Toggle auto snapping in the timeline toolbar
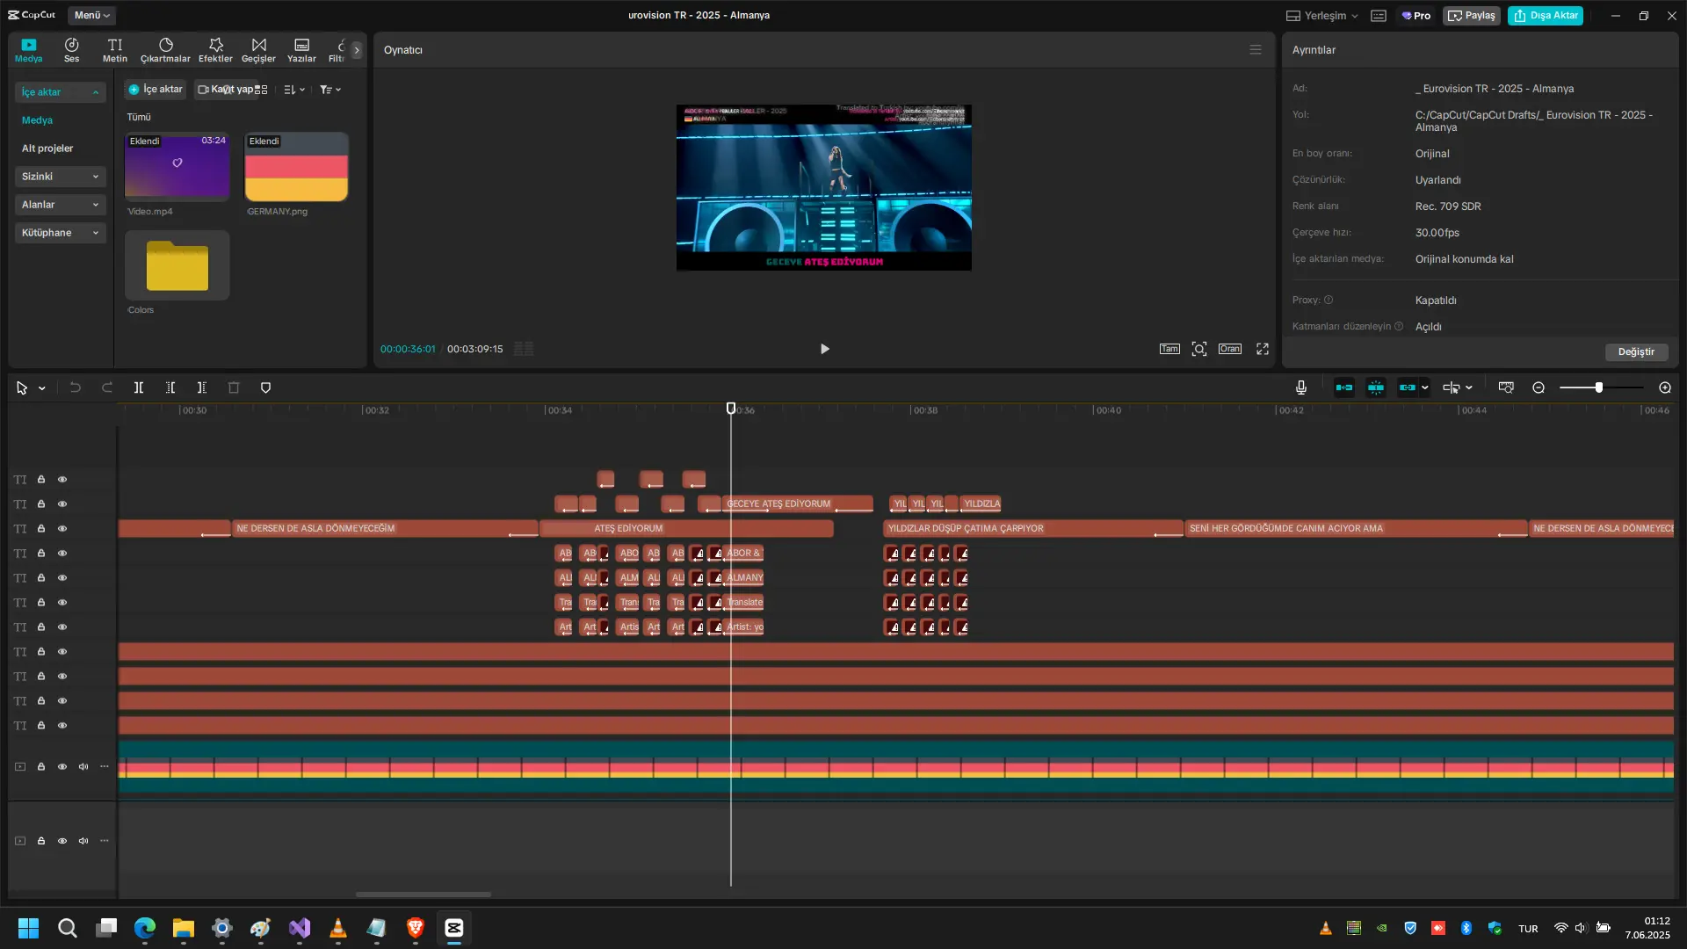Image resolution: width=1687 pixels, height=949 pixels. pyautogui.click(x=1376, y=388)
